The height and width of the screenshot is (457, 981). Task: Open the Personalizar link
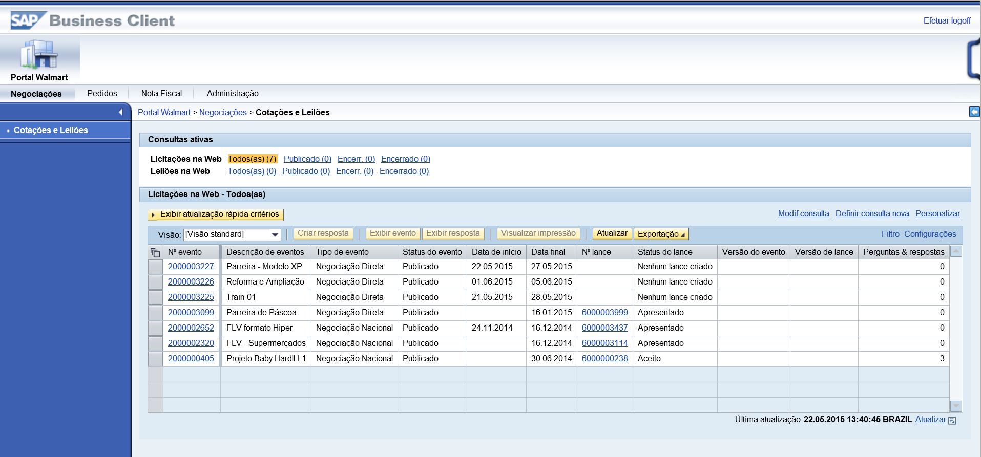[x=937, y=214]
